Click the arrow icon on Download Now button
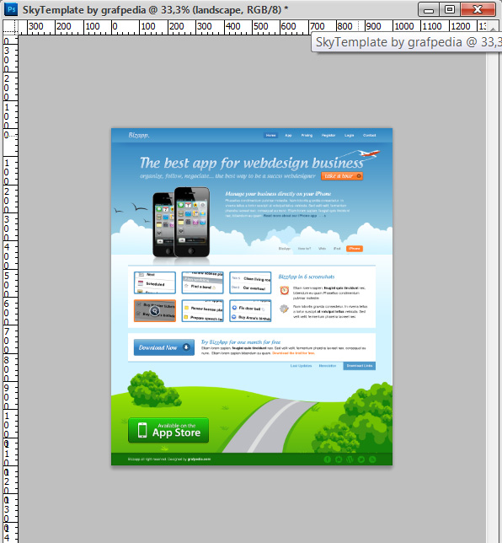Image resolution: width=502 pixels, height=543 pixels. pos(186,347)
